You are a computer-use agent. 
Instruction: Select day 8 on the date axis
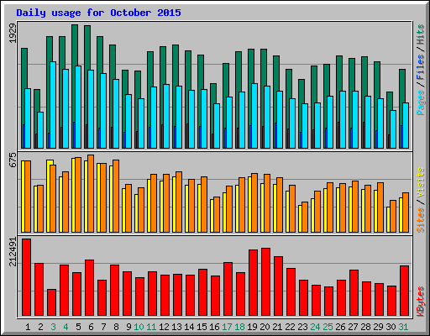(x=116, y=327)
